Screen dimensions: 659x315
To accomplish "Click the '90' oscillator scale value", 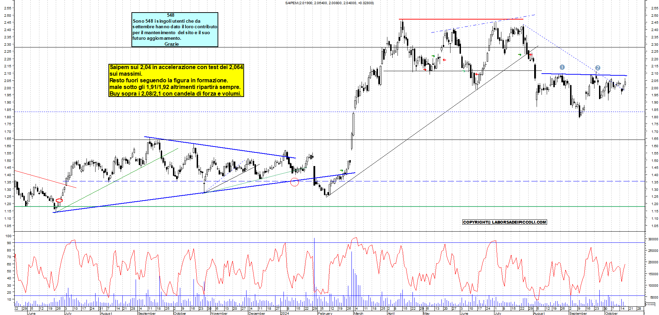I will 9,243.
